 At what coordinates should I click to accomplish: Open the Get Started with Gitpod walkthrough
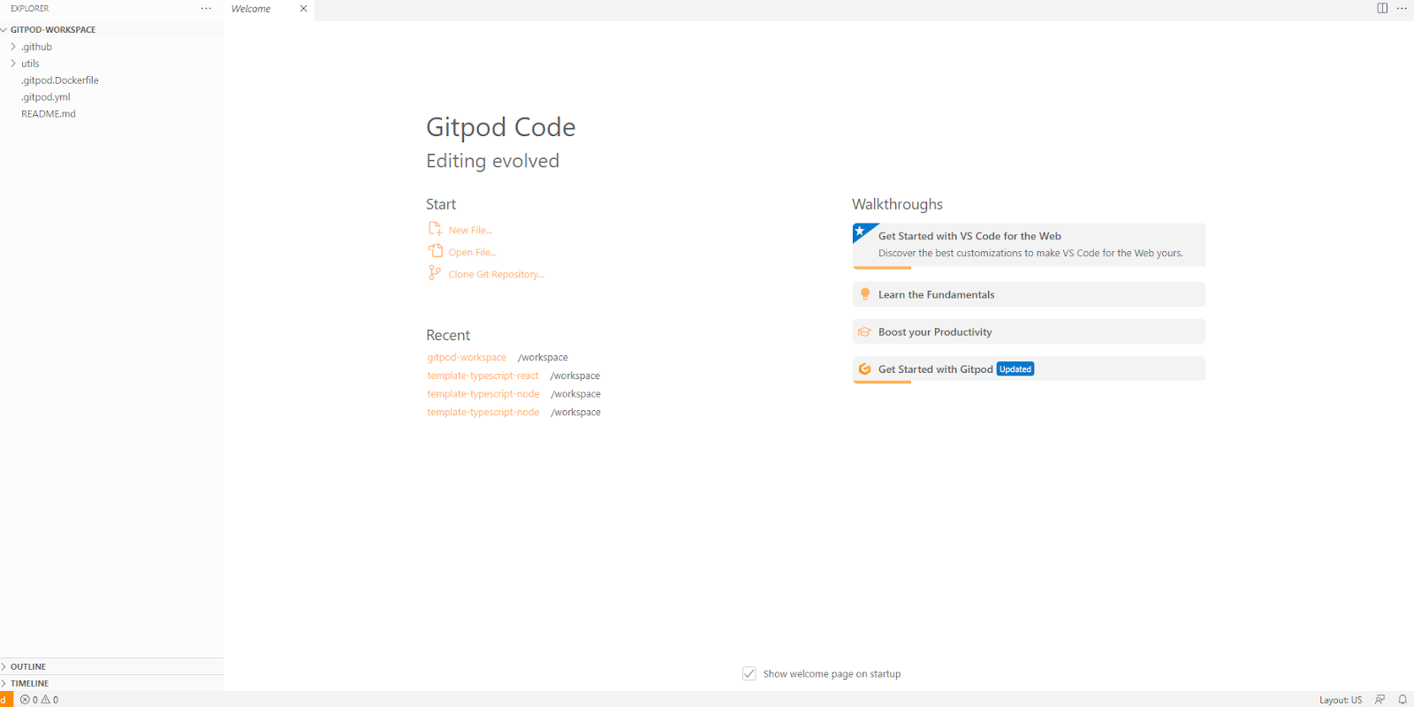tap(935, 369)
